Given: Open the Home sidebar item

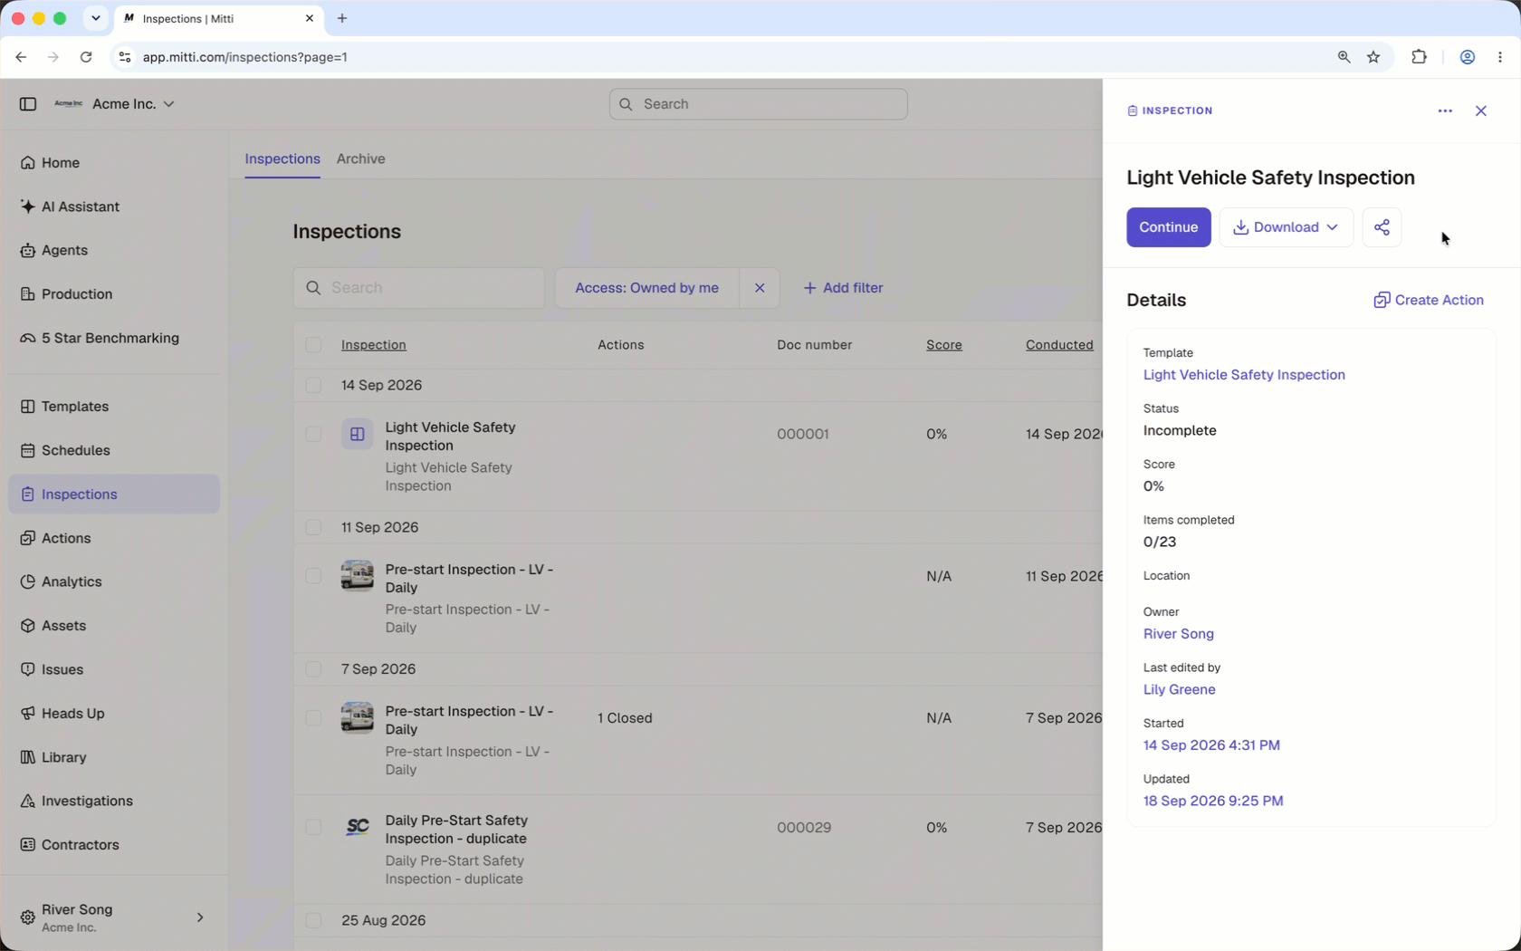Looking at the screenshot, I should pos(113,163).
